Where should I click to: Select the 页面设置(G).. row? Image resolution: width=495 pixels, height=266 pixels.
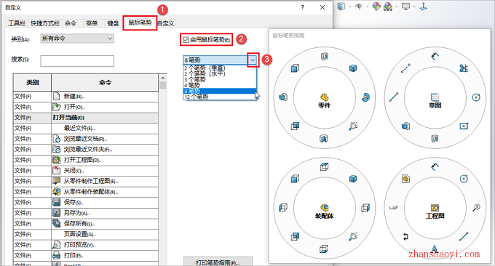[x=86, y=234]
